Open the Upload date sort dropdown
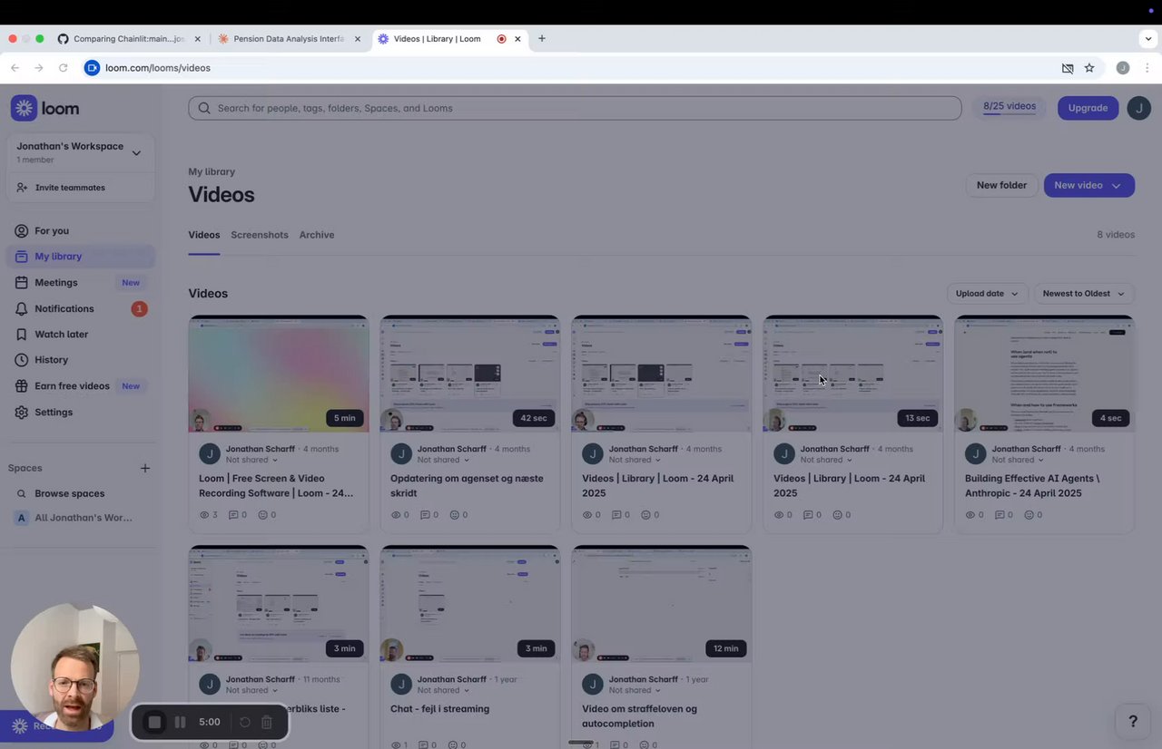1162x749 pixels. pos(987,294)
